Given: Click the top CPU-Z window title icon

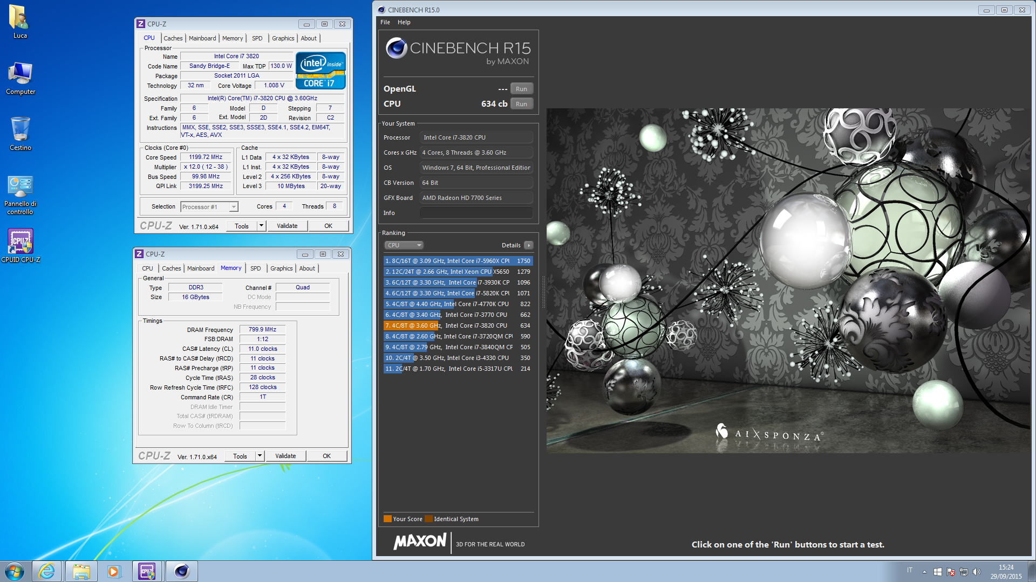Looking at the screenshot, I should 141,24.
